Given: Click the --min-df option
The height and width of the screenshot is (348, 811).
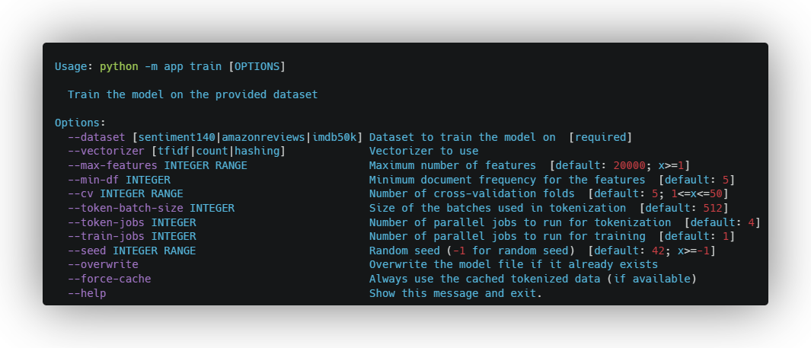Looking at the screenshot, I should tap(93, 180).
